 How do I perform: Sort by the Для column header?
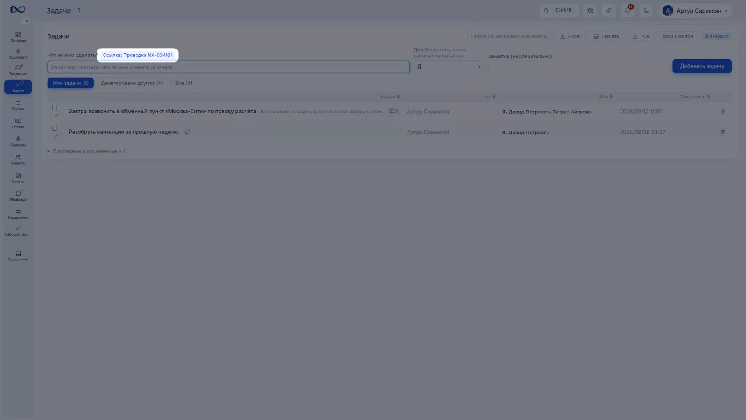(606, 97)
